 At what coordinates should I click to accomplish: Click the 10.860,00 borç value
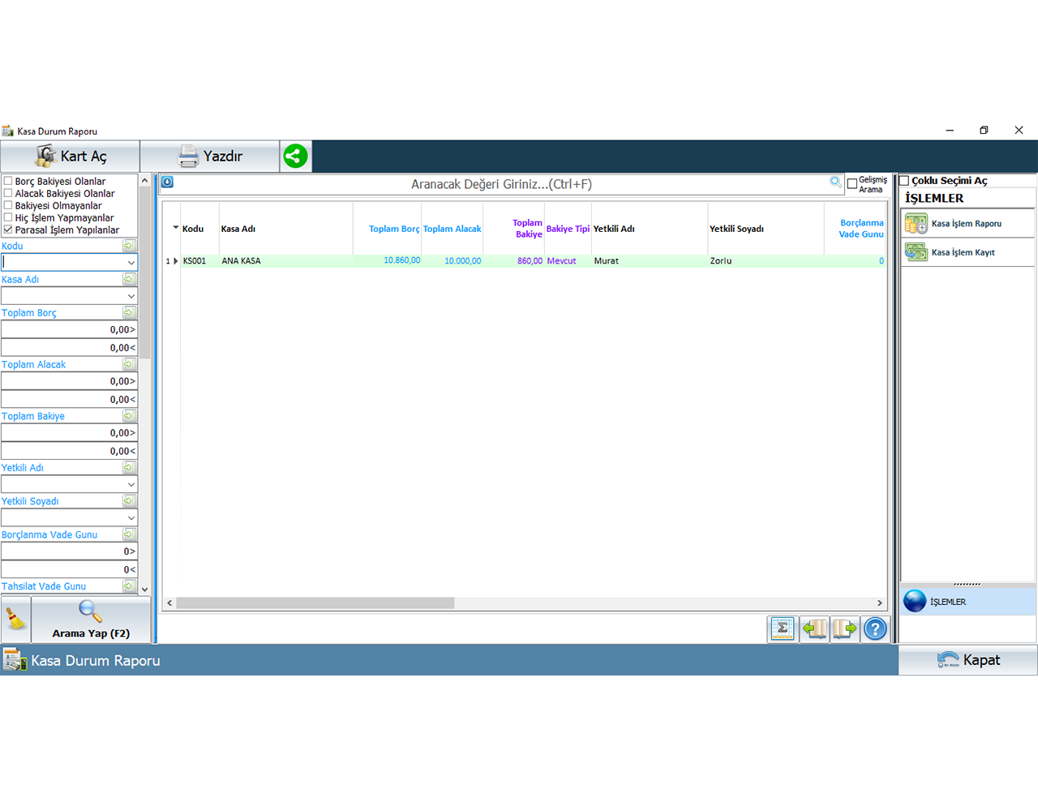click(402, 261)
